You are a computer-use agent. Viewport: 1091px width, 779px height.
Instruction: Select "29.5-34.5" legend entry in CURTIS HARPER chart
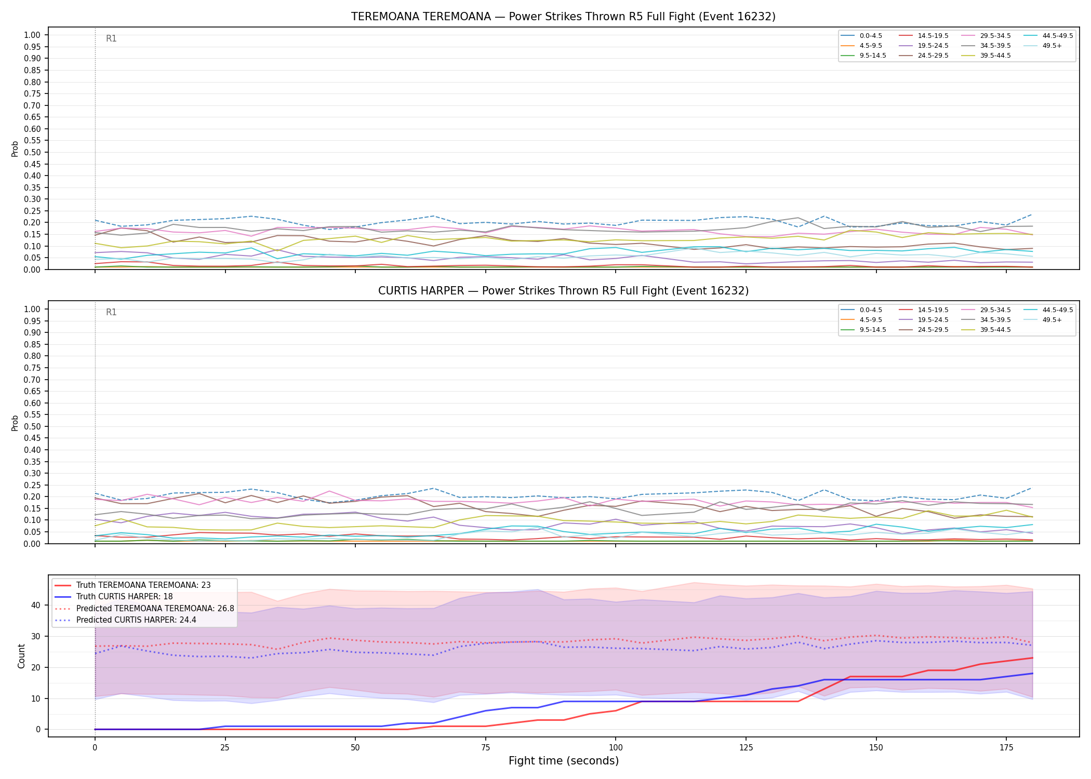(x=986, y=310)
